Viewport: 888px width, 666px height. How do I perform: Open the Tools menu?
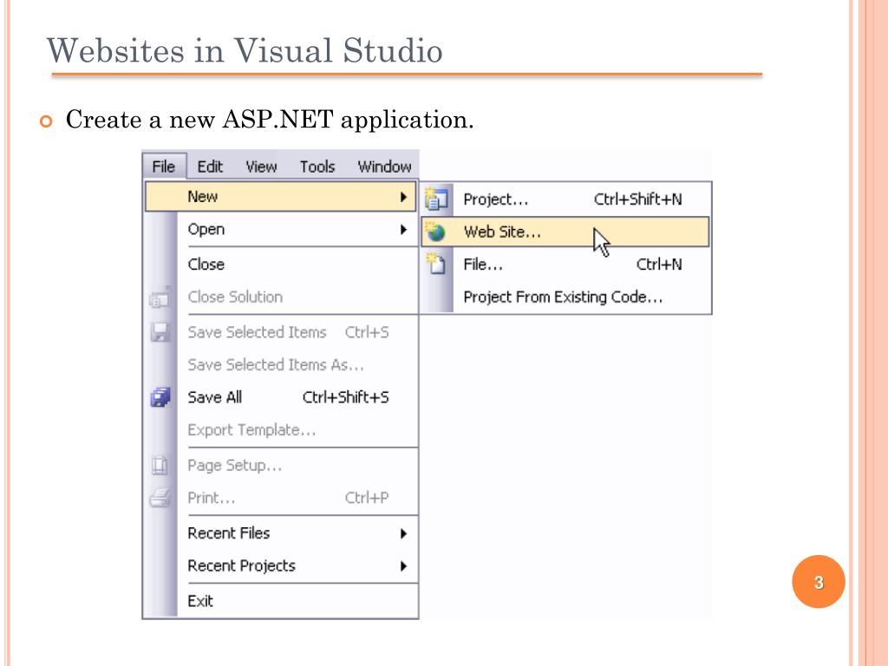317,166
